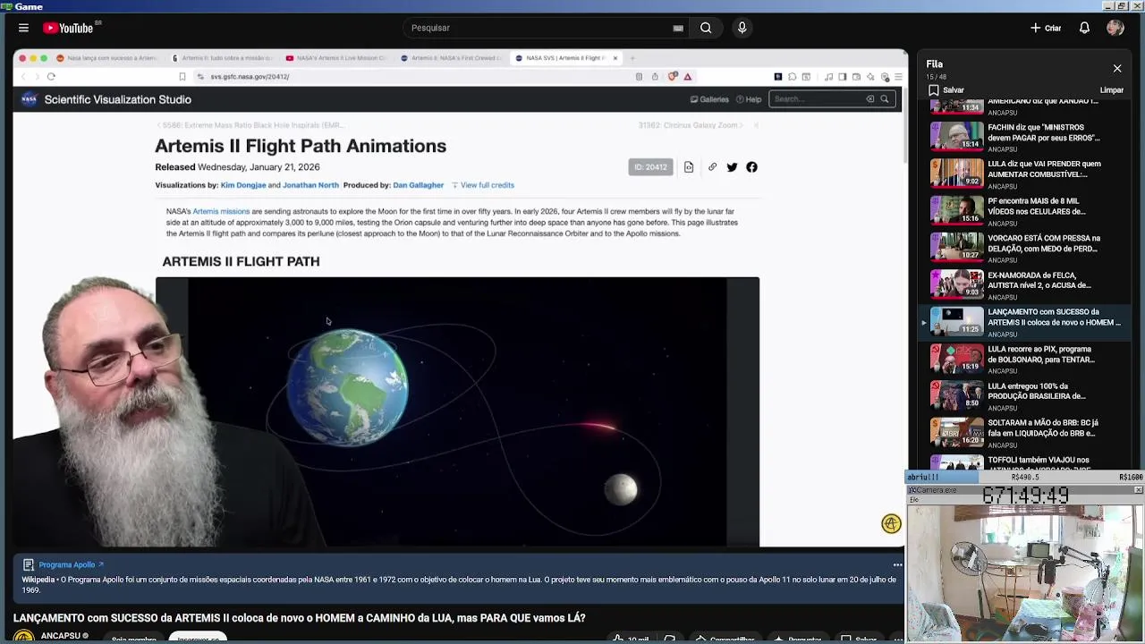Clear the SVS search box with X icon

click(x=869, y=99)
